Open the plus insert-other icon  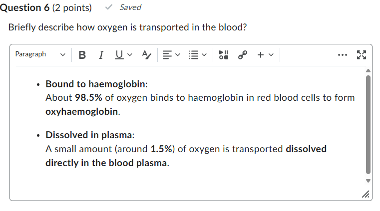click(x=261, y=55)
